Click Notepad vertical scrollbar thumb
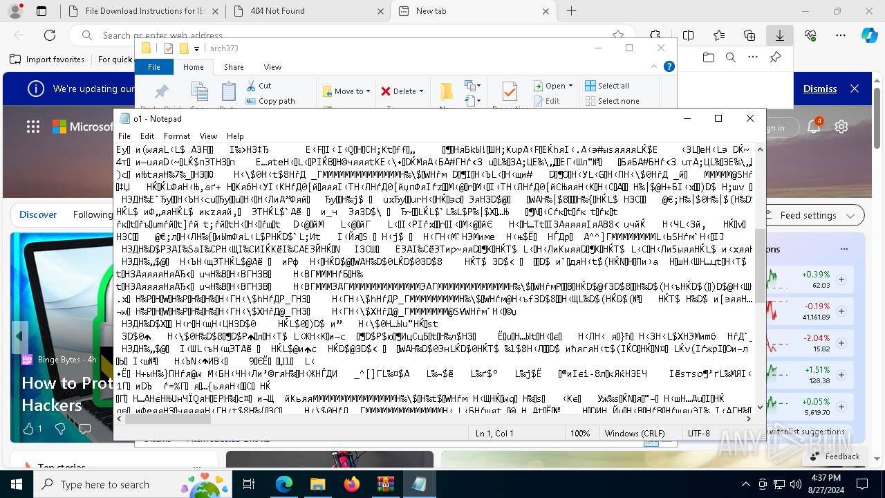Image resolution: width=885 pixels, height=498 pixels. tap(760, 265)
